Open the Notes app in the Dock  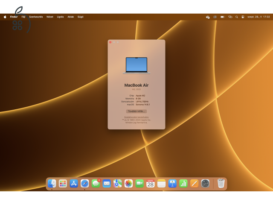tap(162, 184)
